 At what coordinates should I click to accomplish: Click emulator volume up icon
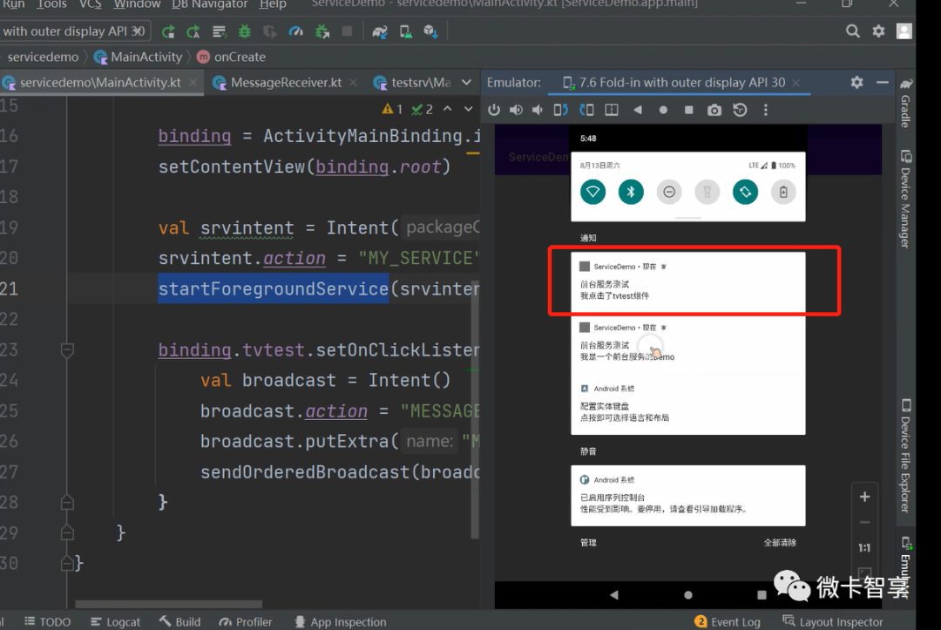(x=516, y=110)
